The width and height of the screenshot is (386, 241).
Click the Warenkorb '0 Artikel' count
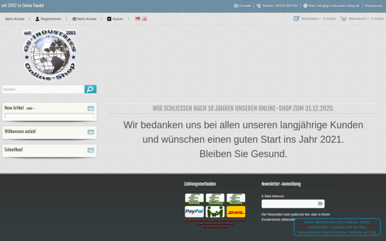378,19
